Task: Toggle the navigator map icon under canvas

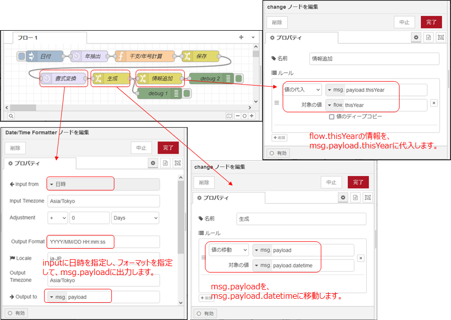Action: pos(229,116)
